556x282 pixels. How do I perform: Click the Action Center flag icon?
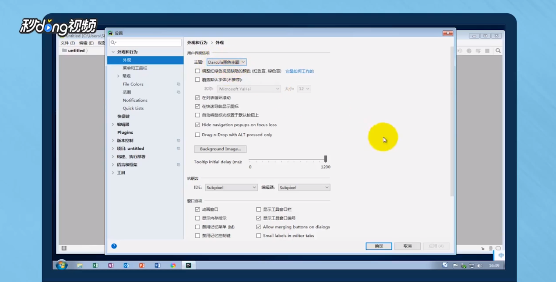[455, 266]
